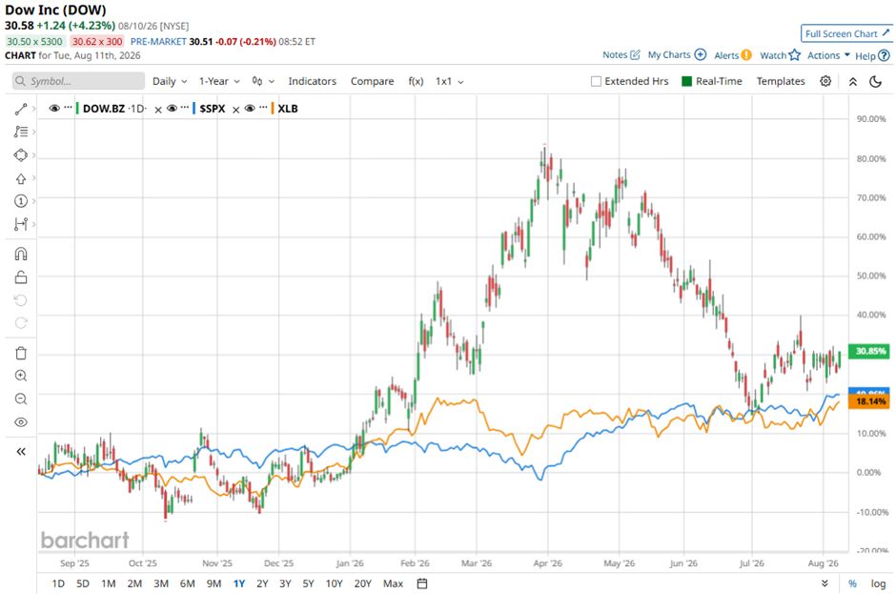Hide the DOW.BZ series with eye icon
This screenshot has width=896, height=594.
coord(54,108)
